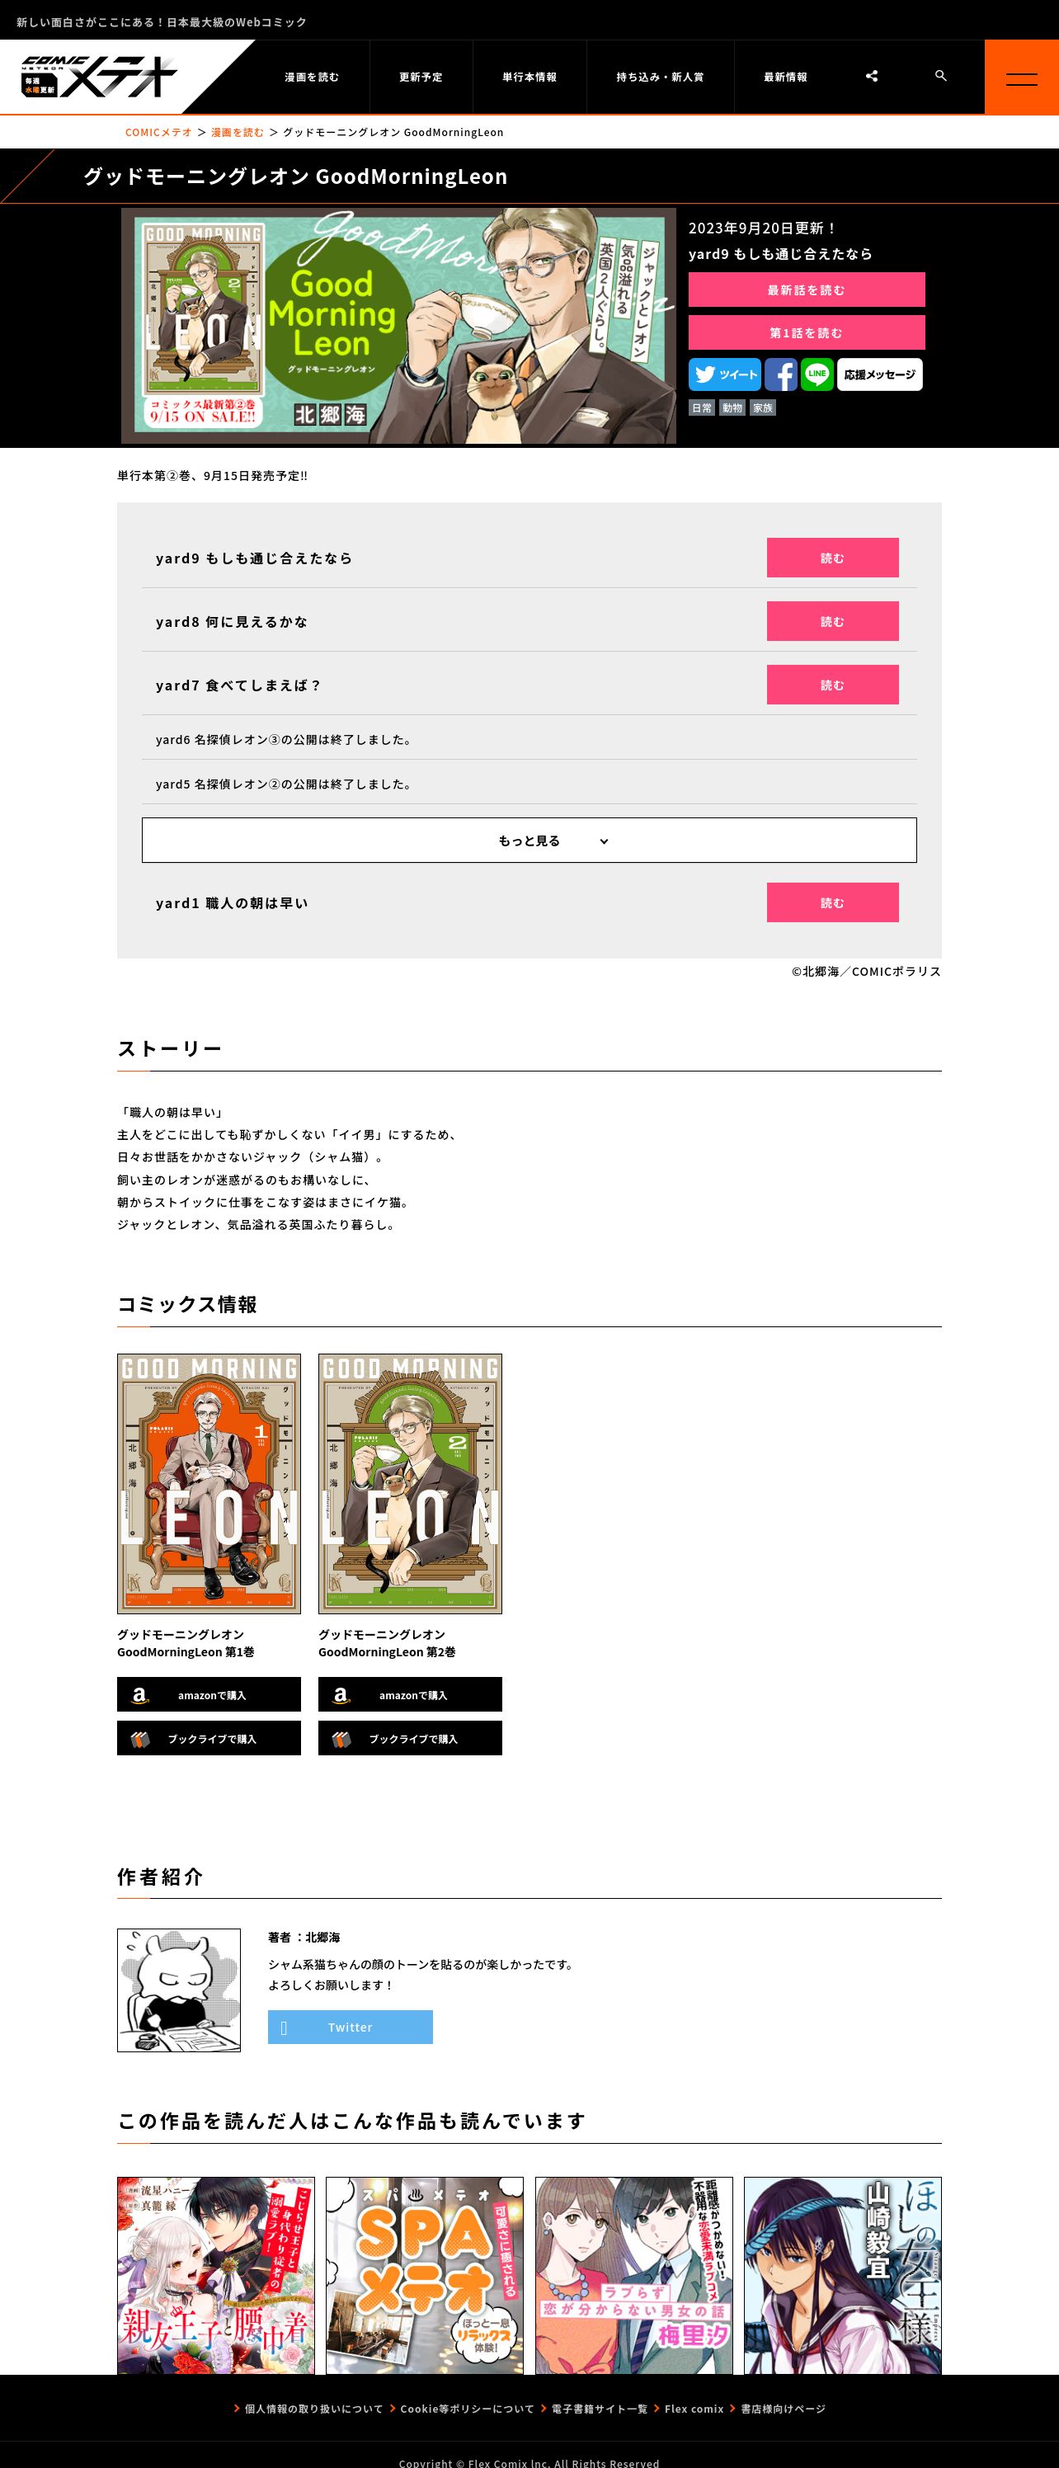Read yard8 何に見えるかな episode

(x=833, y=621)
